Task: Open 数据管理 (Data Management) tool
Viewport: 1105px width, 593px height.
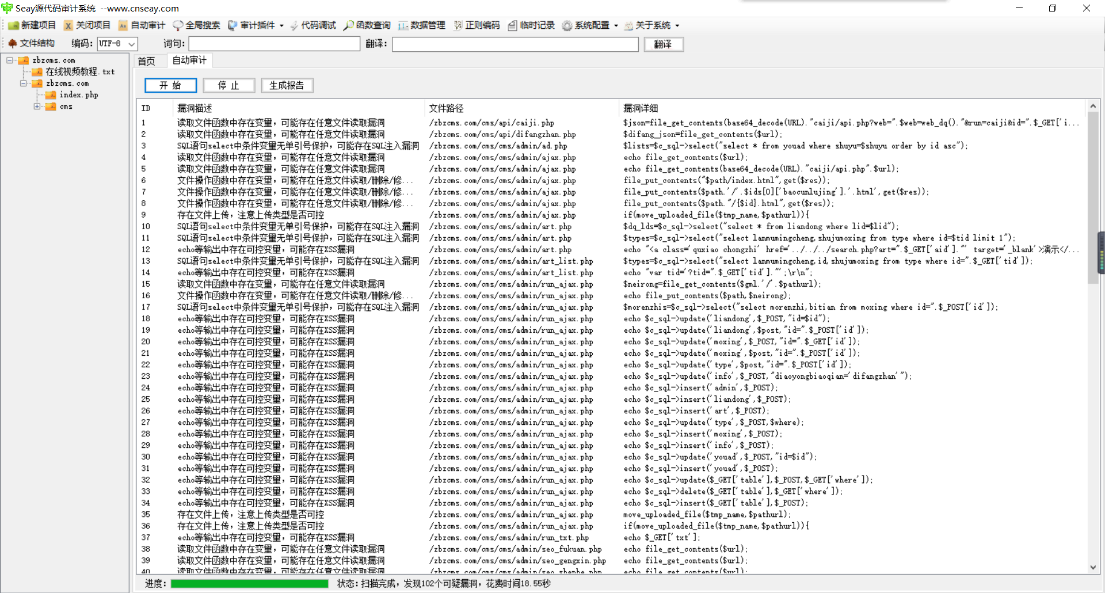Action: pyautogui.click(x=421, y=25)
